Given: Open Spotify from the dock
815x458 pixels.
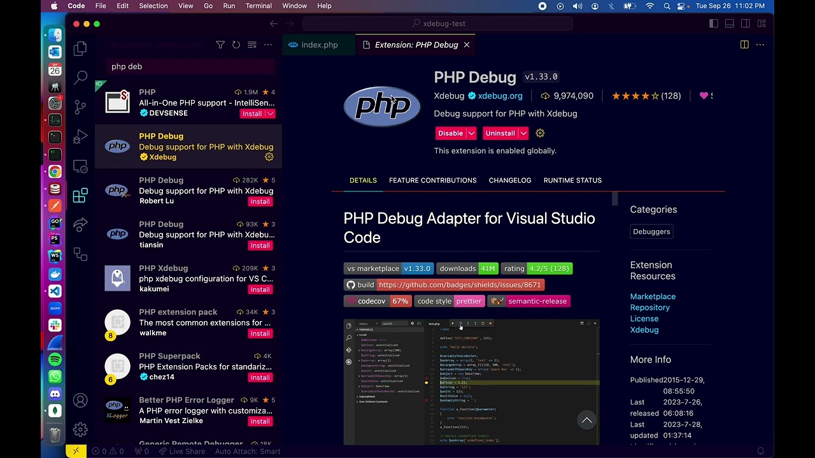Looking at the screenshot, I should coord(55,360).
